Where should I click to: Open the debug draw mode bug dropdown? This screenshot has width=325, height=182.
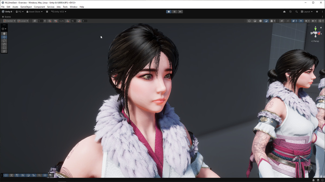tap(273, 21)
